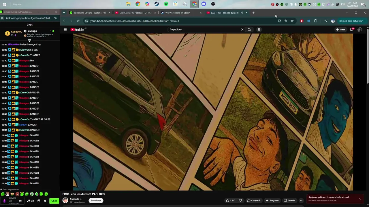
Task: Click the Kick popout zoom magnifier icon
Action: pyautogui.click(x=56, y=18)
